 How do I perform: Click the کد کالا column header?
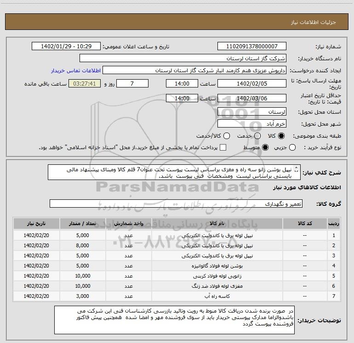tap(305, 224)
